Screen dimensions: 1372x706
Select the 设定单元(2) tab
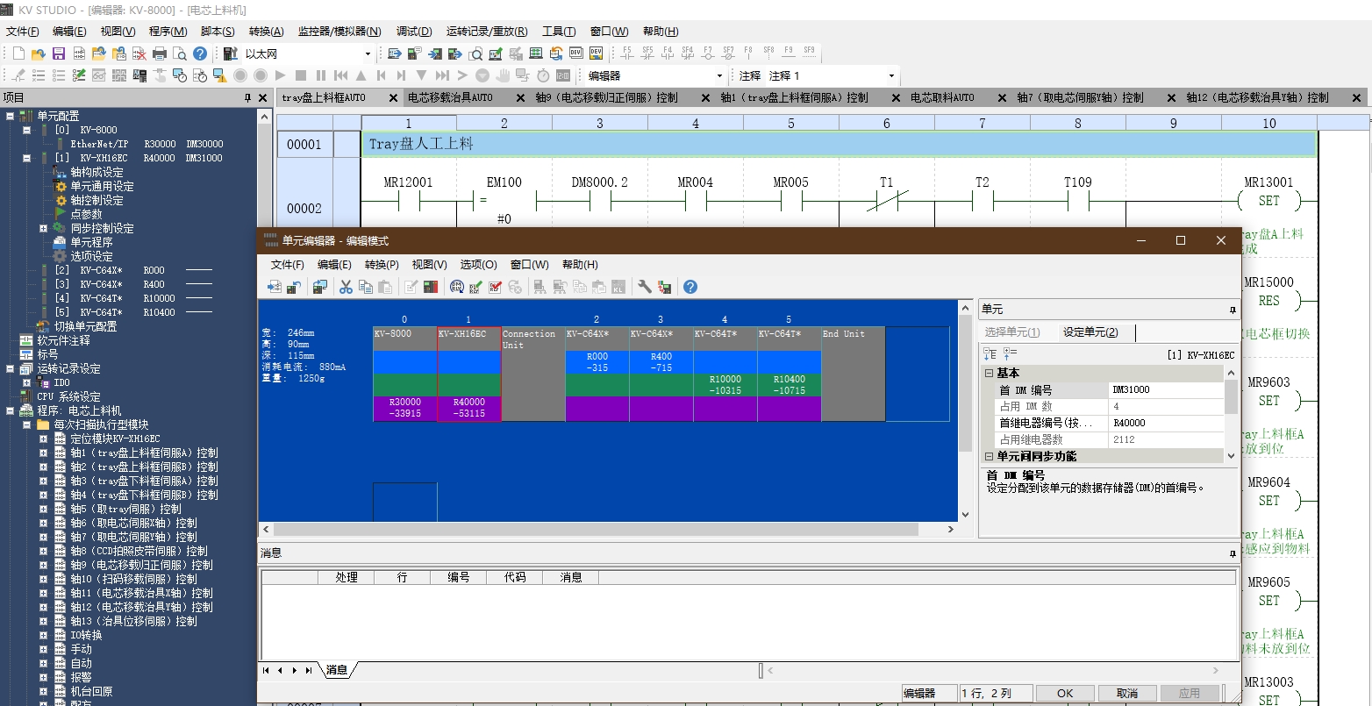[x=1090, y=332]
